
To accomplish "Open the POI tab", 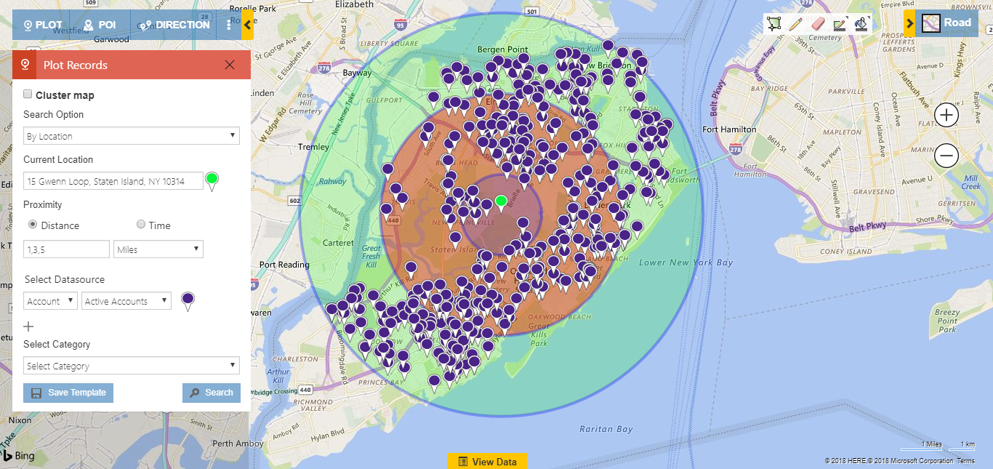I will tap(100, 25).
